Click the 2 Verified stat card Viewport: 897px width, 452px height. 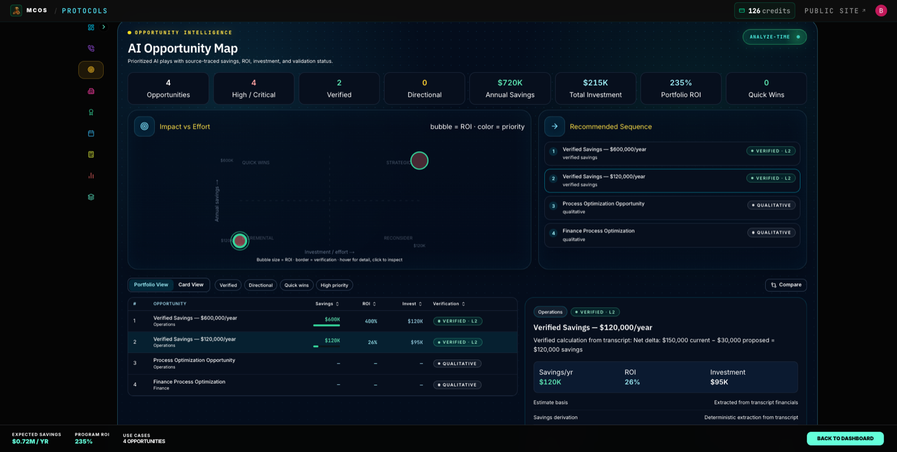pyautogui.click(x=339, y=89)
